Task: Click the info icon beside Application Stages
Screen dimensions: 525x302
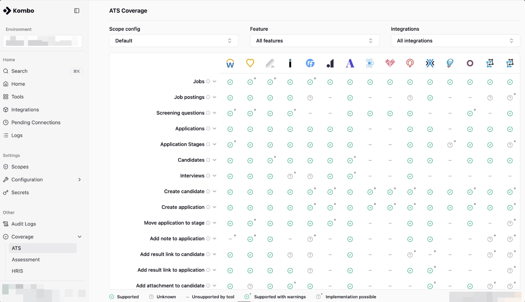Action: point(208,144)
